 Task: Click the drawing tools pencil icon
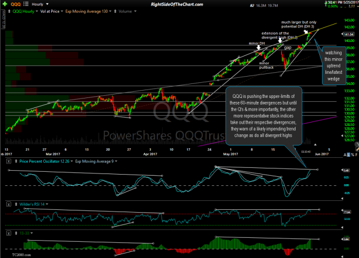(357, 149)
